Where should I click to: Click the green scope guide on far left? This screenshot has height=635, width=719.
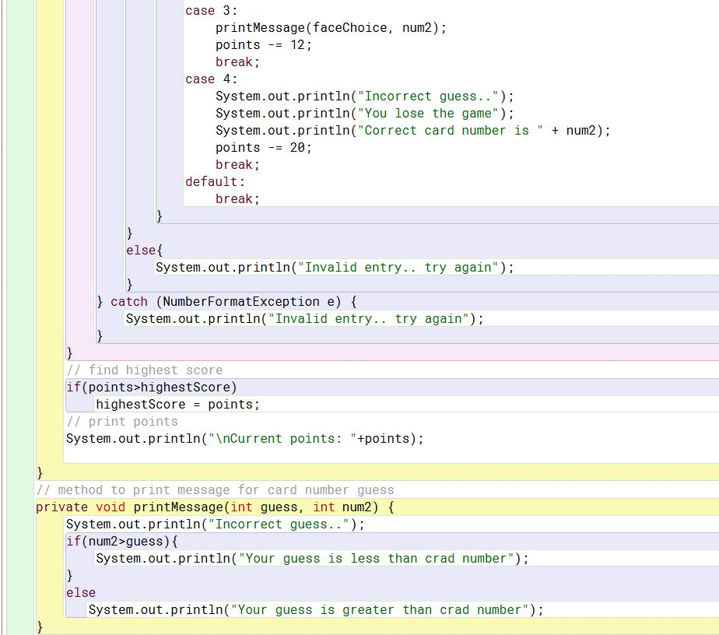coord(20,311)
